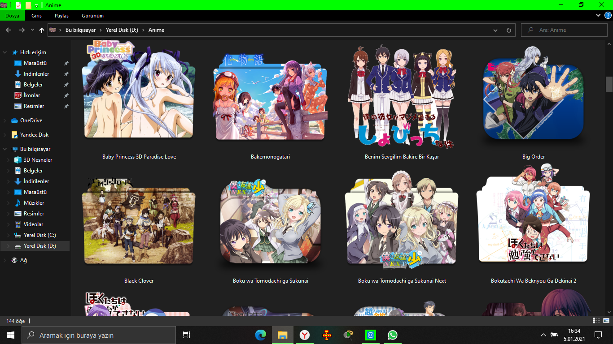Switch to large thumbnails view in status bar

(607, 321)
